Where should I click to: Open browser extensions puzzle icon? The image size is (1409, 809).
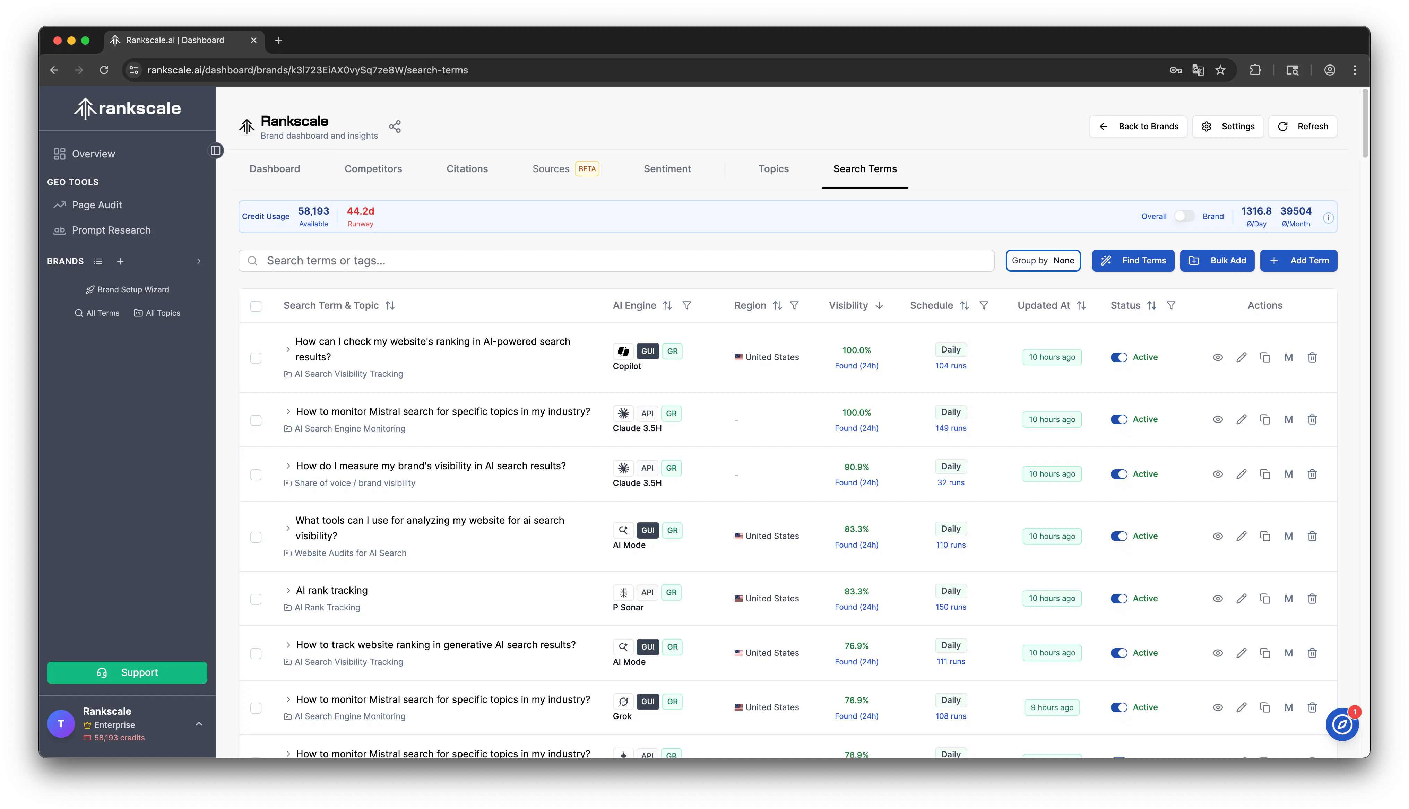coord(1256,70)
